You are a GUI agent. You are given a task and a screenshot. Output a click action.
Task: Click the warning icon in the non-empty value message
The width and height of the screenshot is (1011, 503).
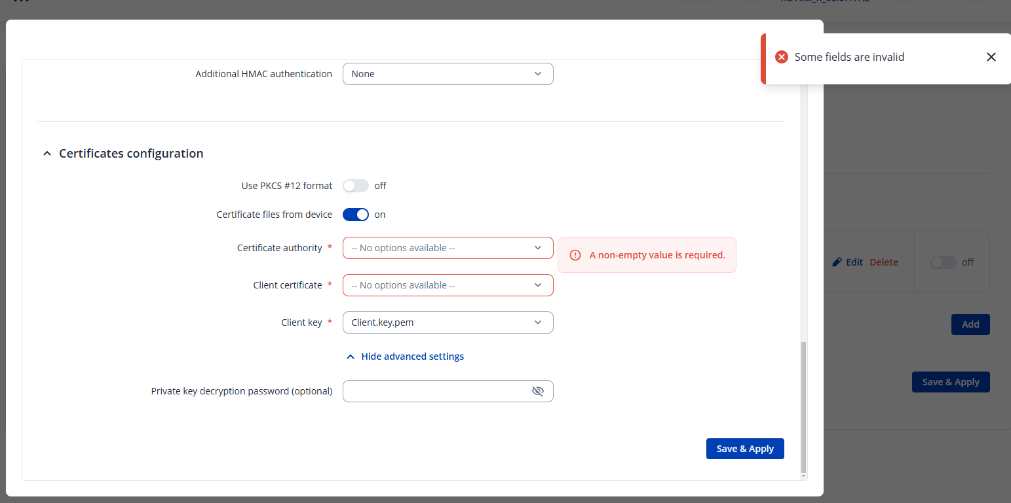575,255
